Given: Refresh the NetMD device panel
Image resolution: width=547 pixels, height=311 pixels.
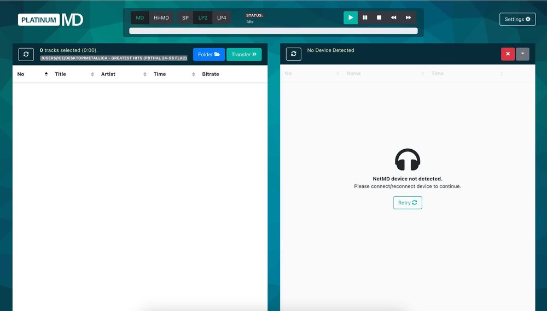Looking at the screenshot, I should (294, 54).
